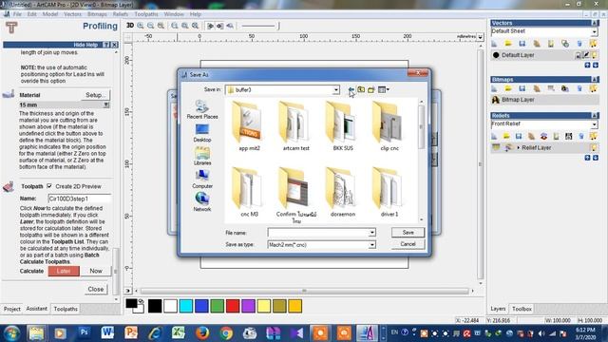Open the File menu
Viewport: 608px width, 342px height.
click(17, 14)
